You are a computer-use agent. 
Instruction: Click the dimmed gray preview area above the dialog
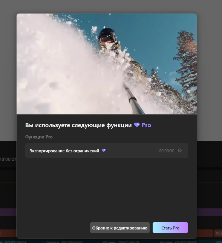[x=111, y=6]
